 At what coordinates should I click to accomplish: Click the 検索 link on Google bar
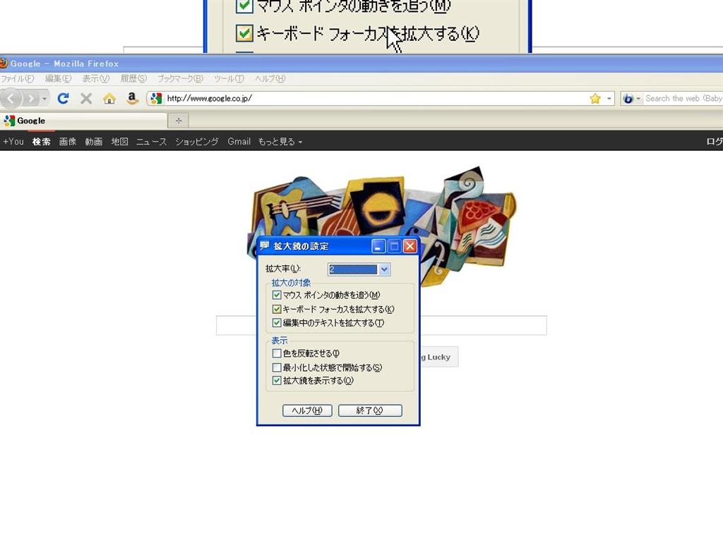pos(42,142)
